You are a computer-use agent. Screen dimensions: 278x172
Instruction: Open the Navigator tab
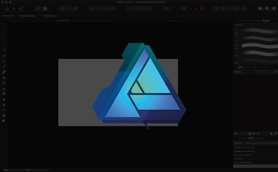click(x=260, y=138)
